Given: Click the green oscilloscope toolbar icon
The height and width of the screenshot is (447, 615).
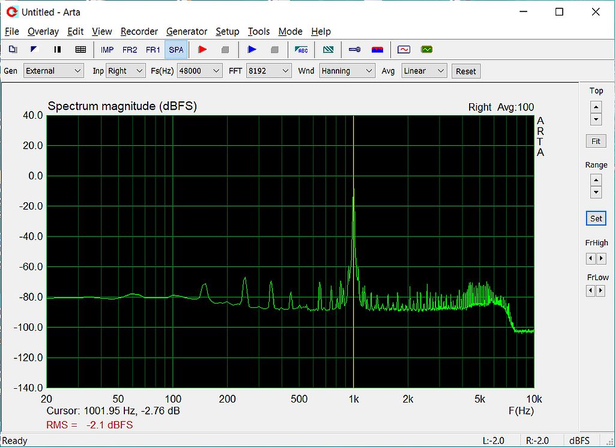Looking at the screenshot, I should [x=426, y=49].
